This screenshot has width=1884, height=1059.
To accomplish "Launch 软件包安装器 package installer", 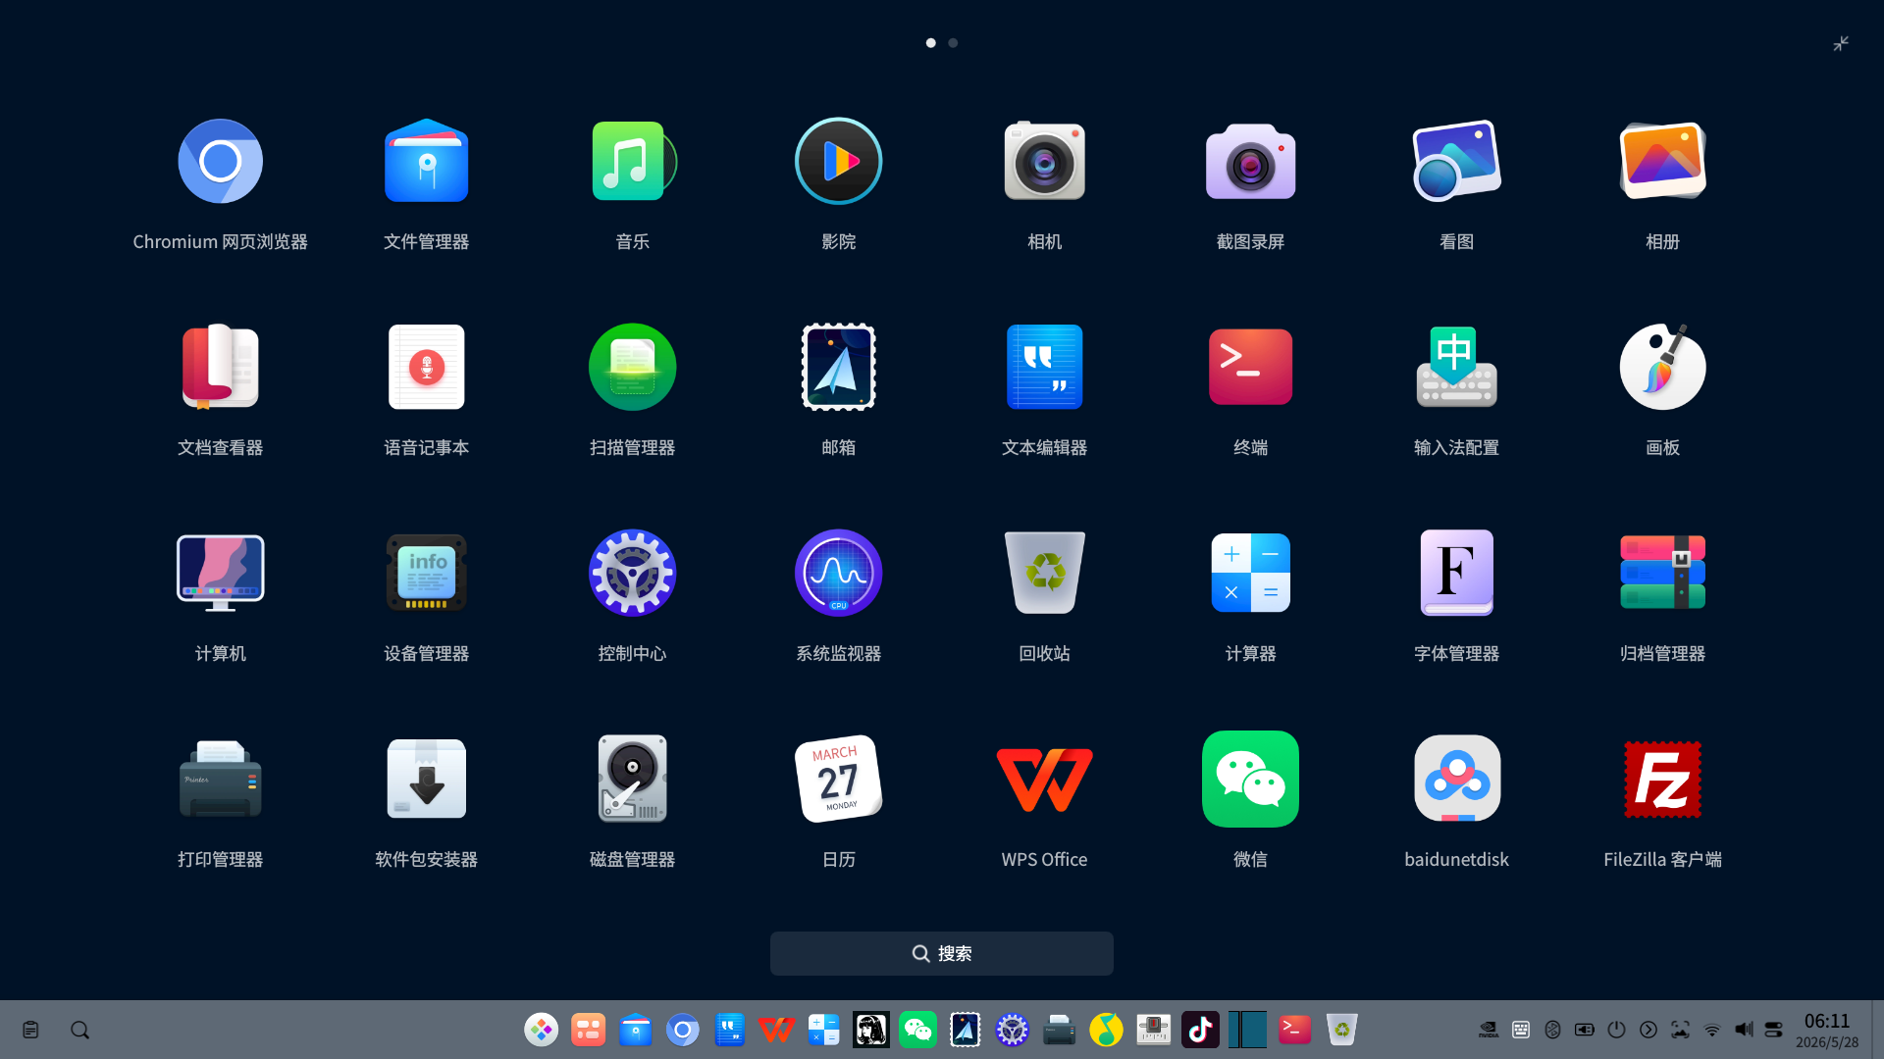I will (426, 780).
